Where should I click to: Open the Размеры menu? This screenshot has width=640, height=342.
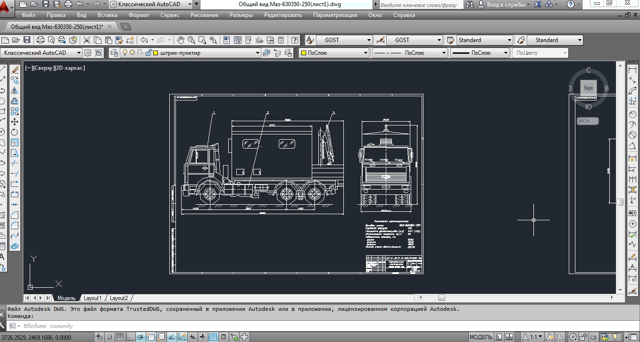241,15
